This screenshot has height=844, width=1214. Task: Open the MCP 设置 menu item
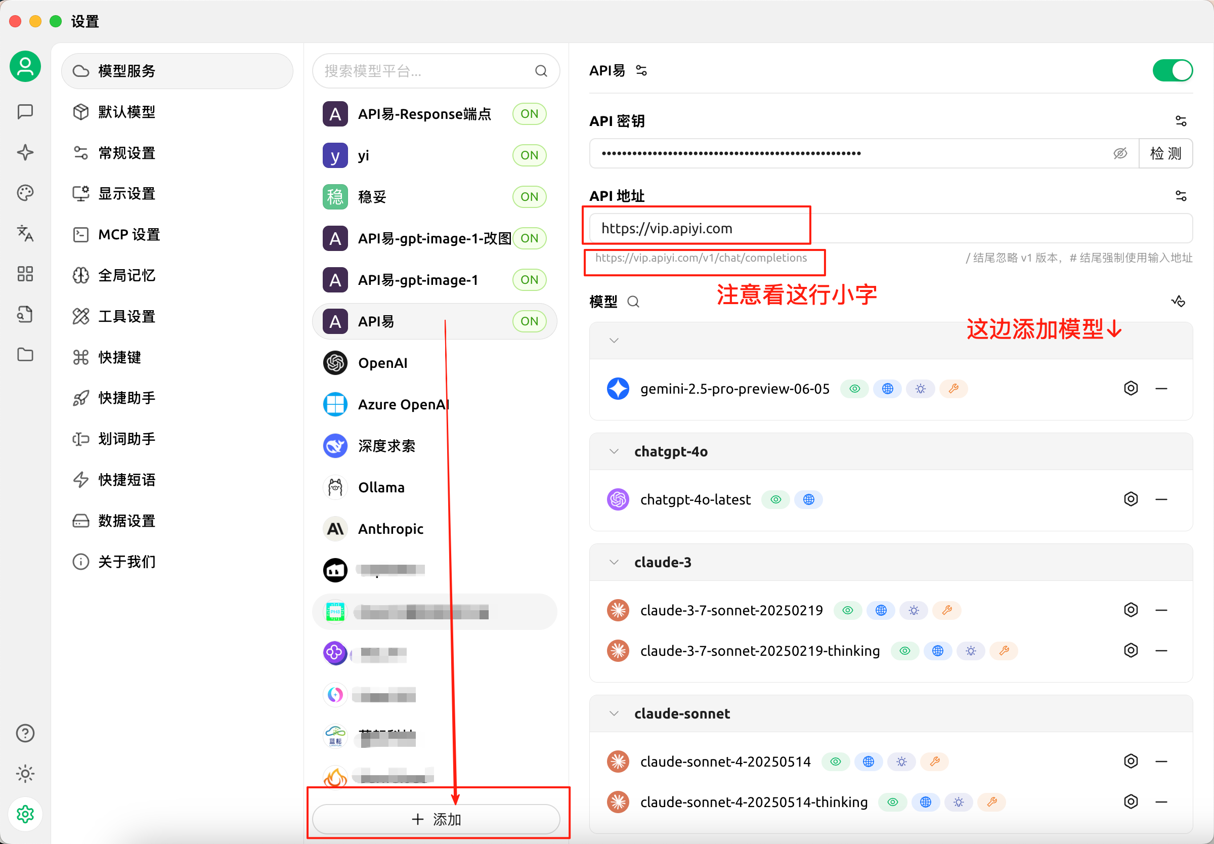pyautogui.click(x=128, y=234)
